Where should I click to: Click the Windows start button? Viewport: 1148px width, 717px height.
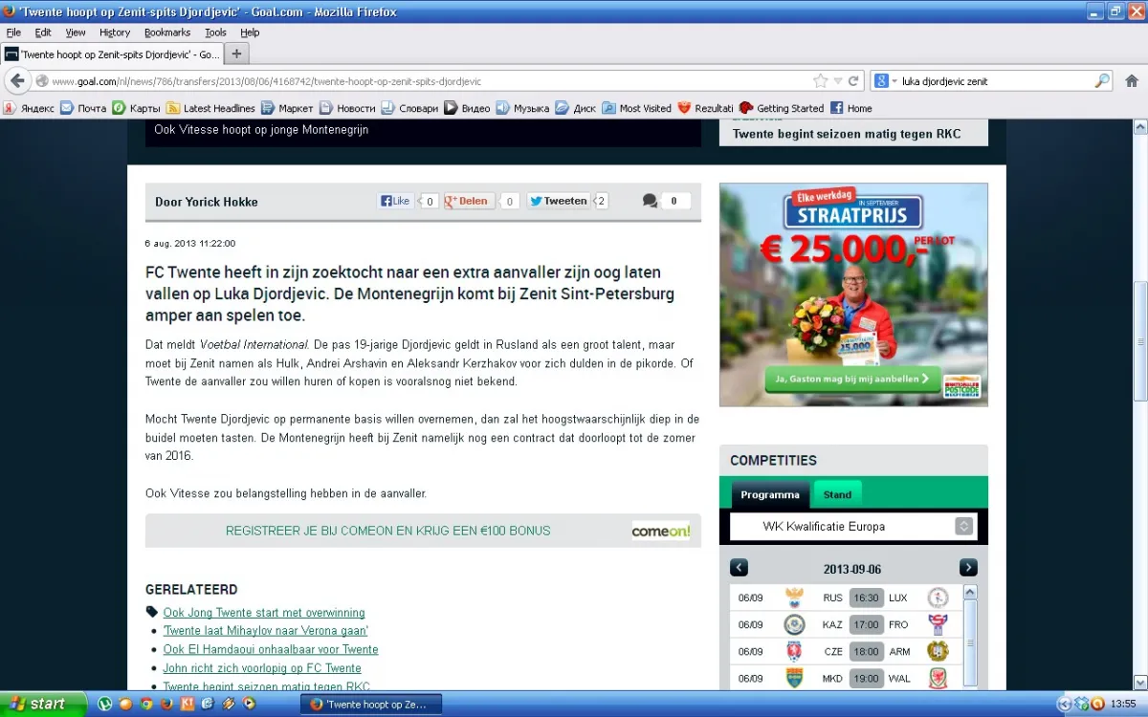point(45,704)
